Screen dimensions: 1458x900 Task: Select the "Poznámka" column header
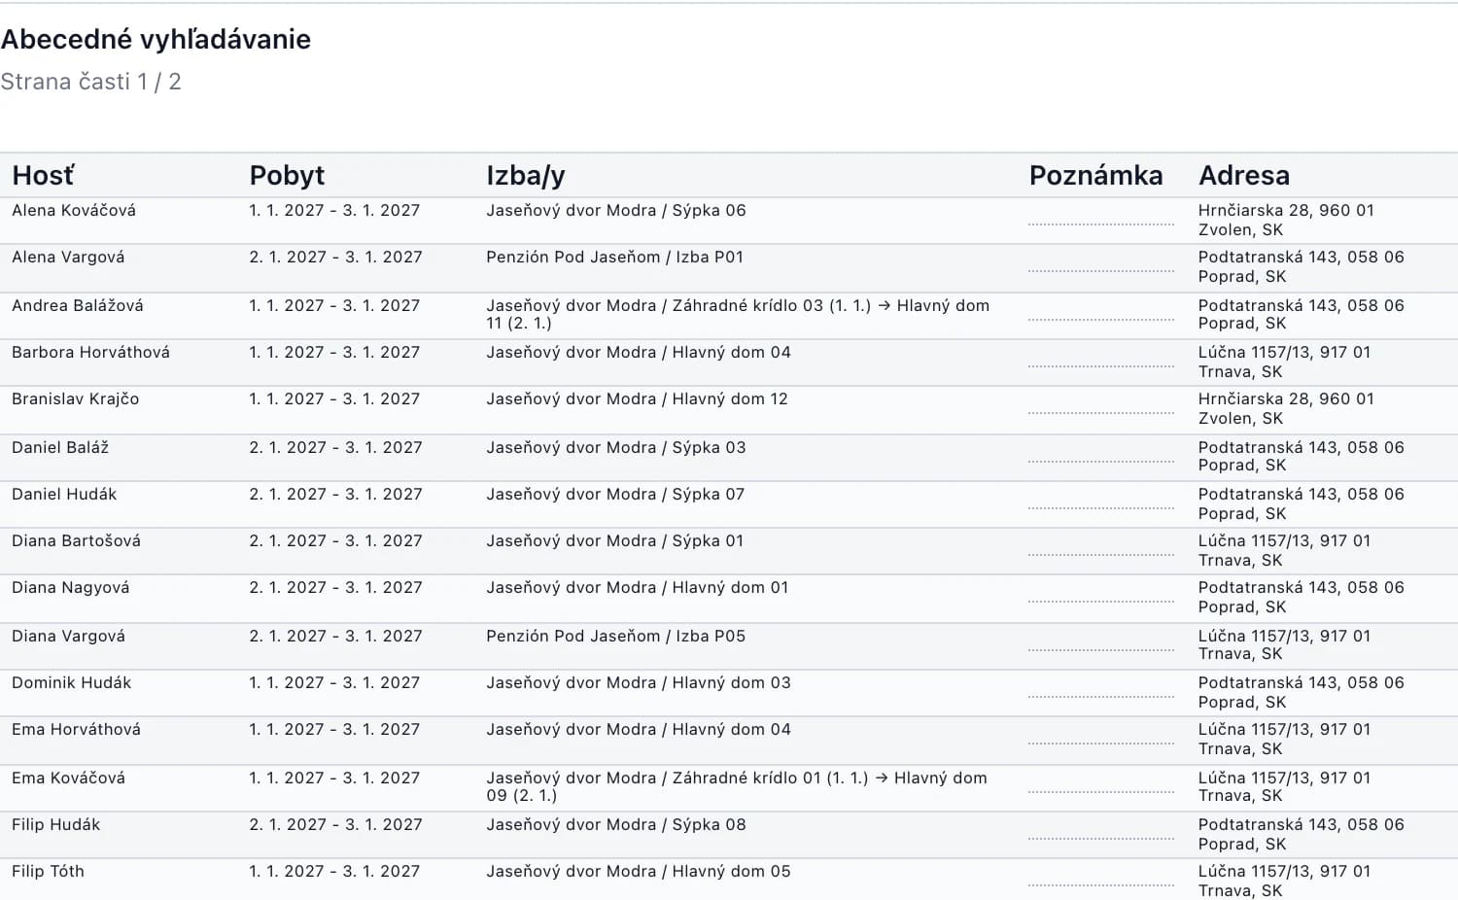[1095, 175]
